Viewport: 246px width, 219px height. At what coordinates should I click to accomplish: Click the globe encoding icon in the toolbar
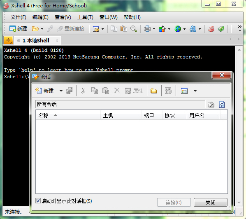click(178, 29)
